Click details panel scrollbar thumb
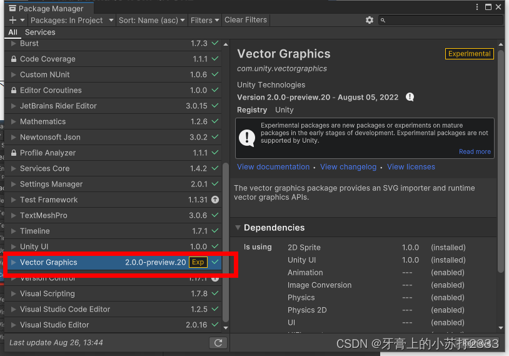This screenshot has height=356, width=509. [x=501, y=161]
